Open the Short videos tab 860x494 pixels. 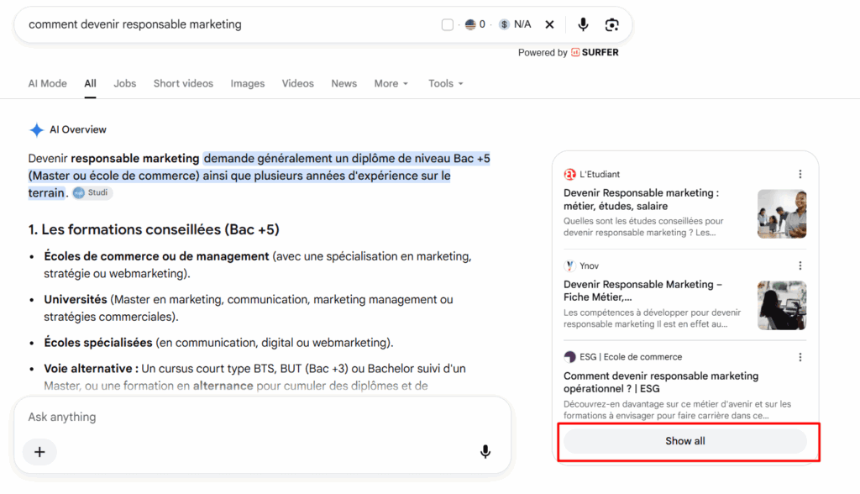click(x=183, y=83)
